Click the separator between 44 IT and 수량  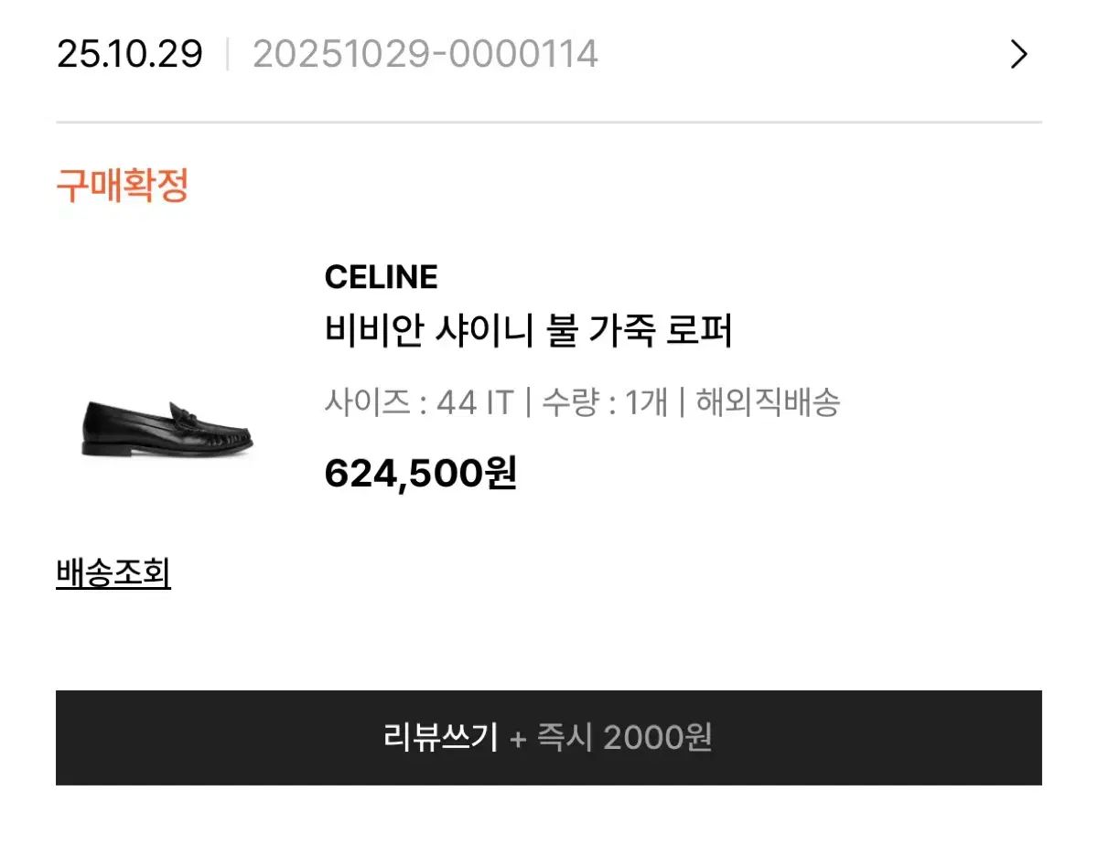(x=528, y=402)
